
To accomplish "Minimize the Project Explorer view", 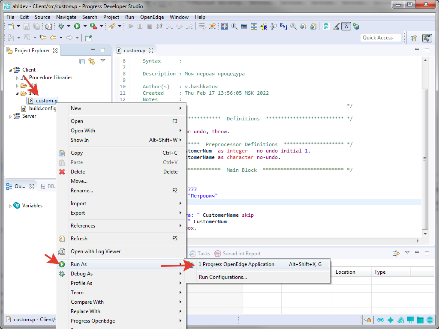I will (93, 50).
